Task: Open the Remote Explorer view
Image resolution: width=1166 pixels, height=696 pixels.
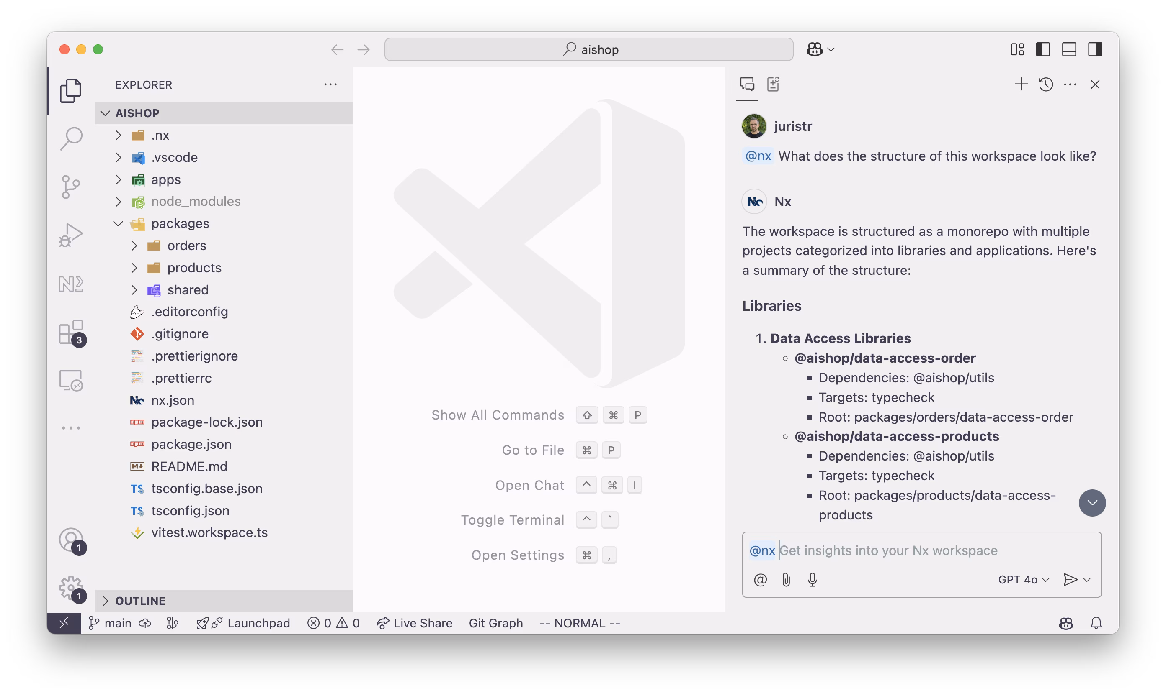Action: point(71,380)
